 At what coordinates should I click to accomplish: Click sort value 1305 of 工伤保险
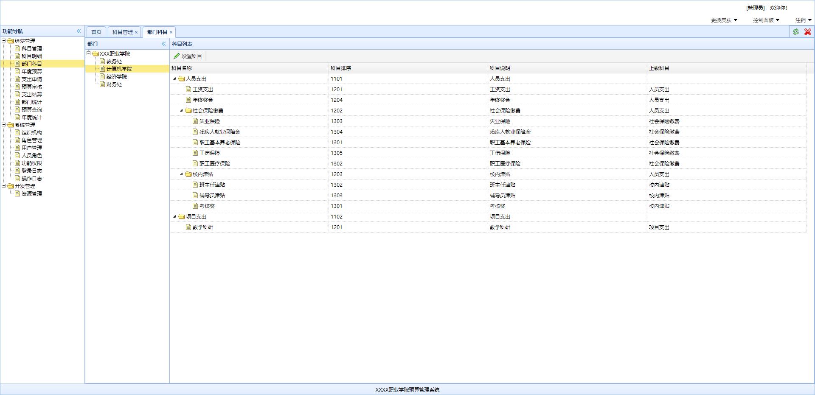pos(337,153)
